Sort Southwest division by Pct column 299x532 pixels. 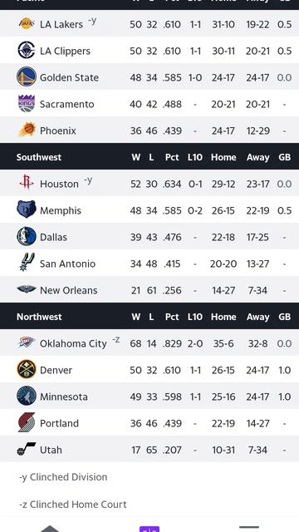click(x=172, y=157)
